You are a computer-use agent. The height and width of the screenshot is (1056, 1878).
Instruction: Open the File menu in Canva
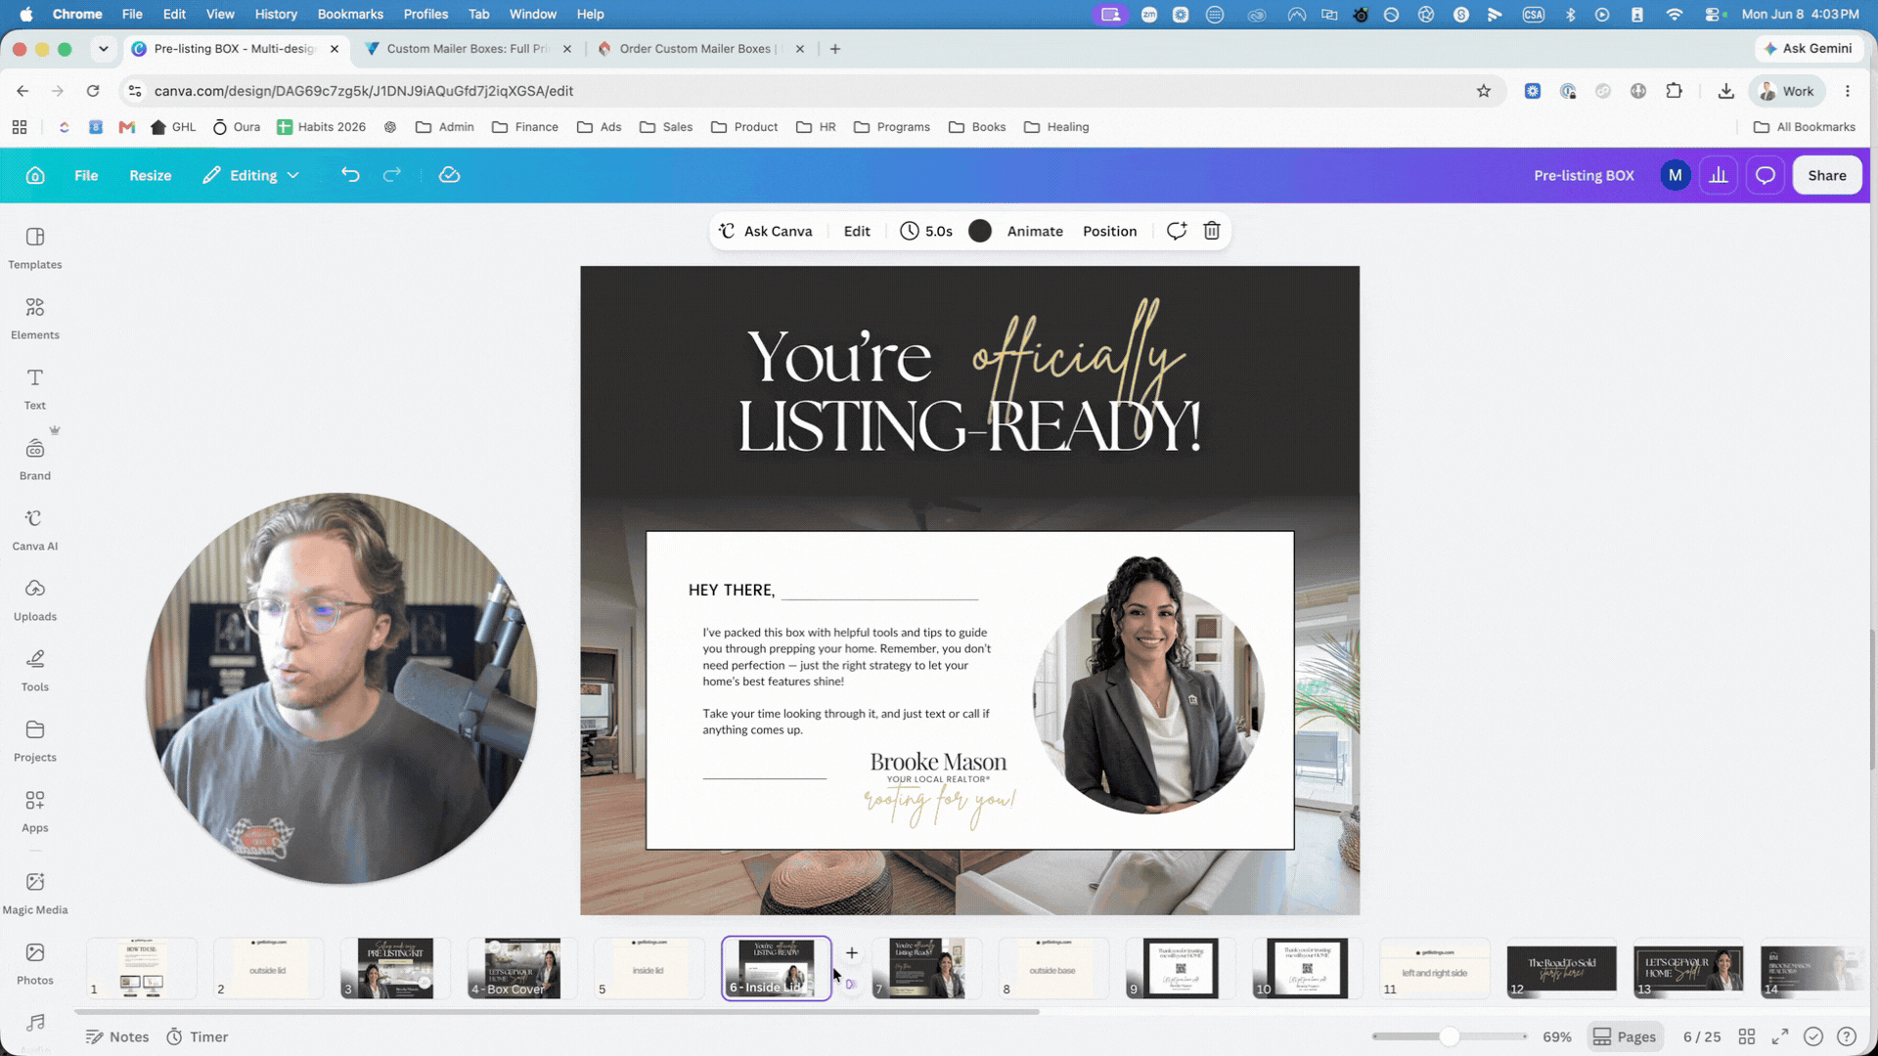pyautogui.click(x=86, y=175)
